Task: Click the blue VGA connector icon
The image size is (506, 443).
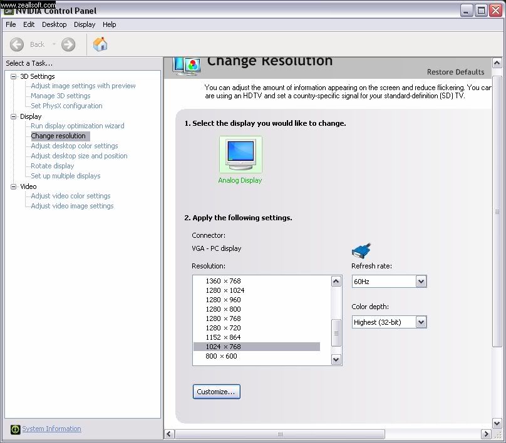Action: pos(361,251)
